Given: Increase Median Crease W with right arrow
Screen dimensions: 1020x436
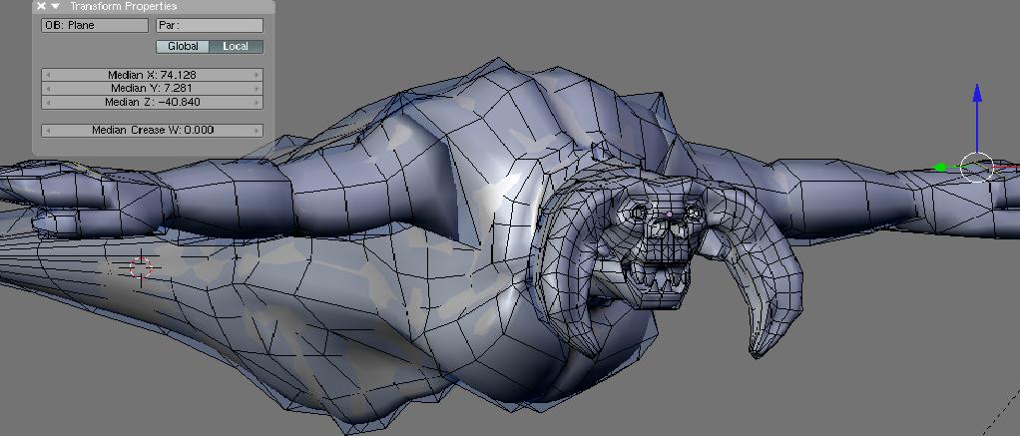Looking at the screenshot, I should [256, 130].
